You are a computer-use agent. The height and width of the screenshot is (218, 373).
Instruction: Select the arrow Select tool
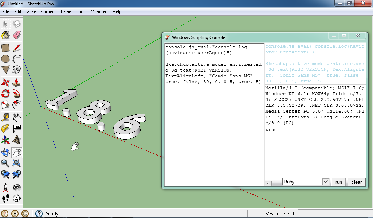(5, 24)
